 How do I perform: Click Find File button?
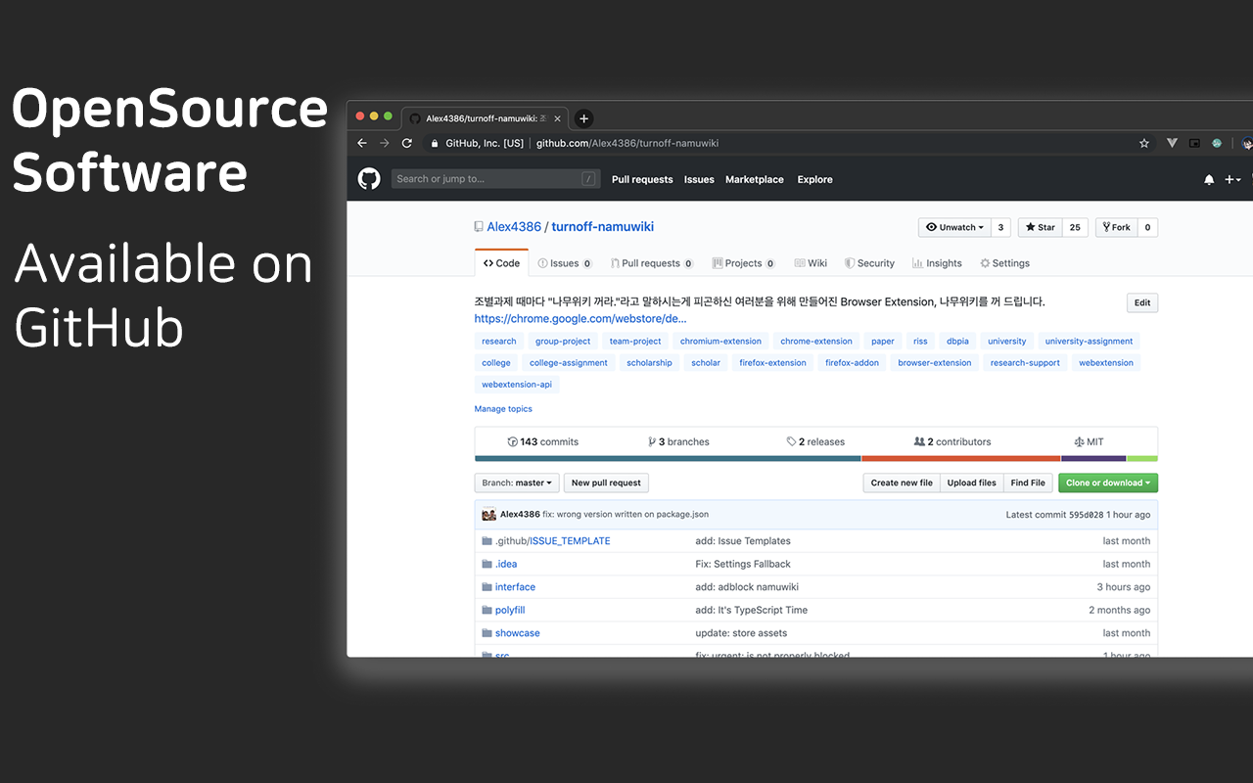[1028, 483]
